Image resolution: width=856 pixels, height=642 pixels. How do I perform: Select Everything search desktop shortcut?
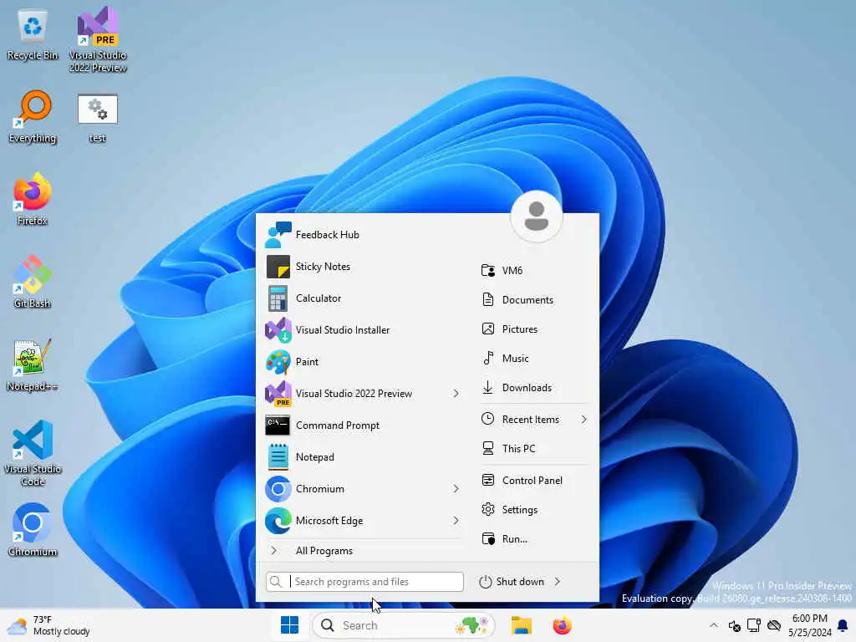[x=33, y=117]
